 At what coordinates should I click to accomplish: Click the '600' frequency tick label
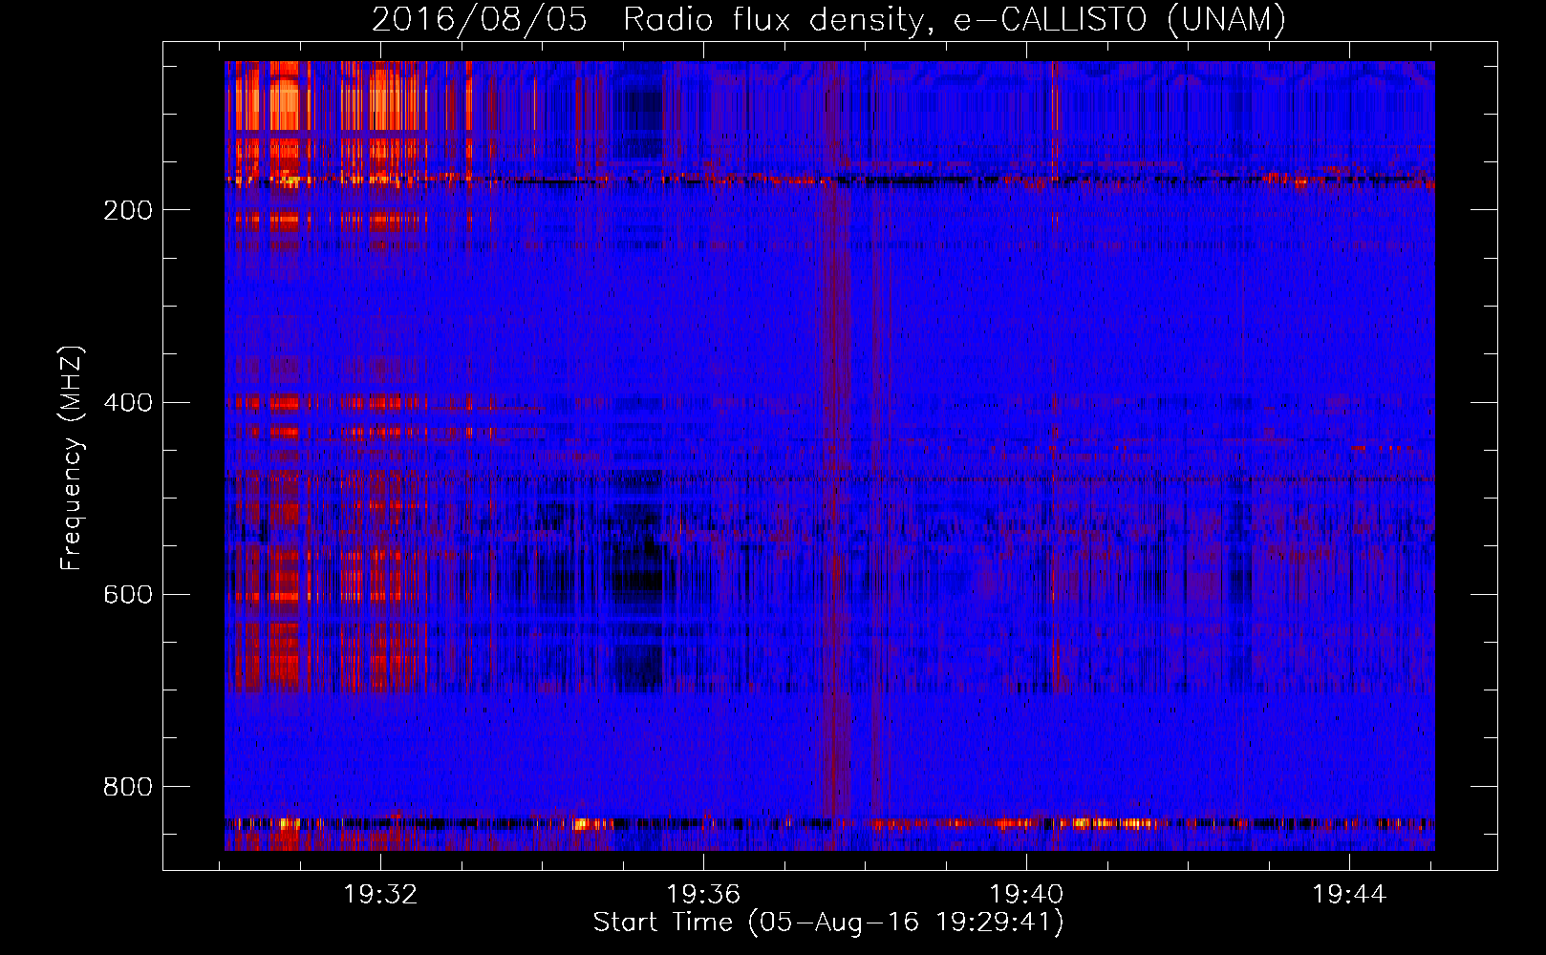pyautogui.click(x=128, y=594)
